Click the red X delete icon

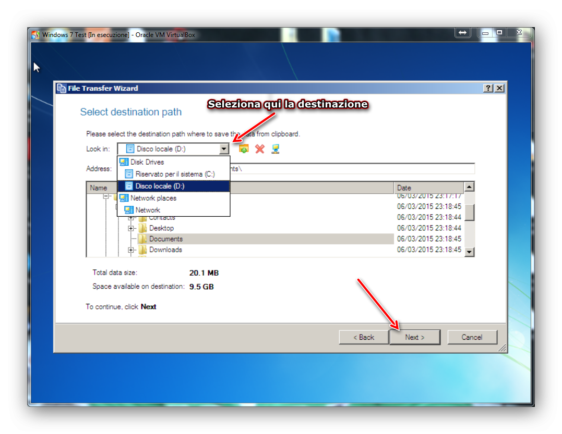point(260,149)
